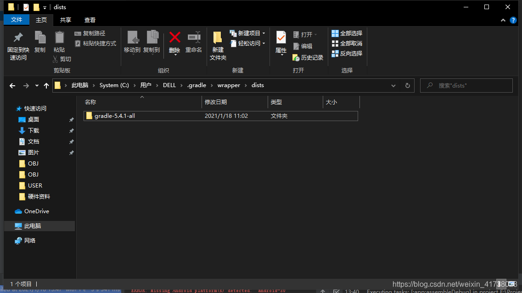Refresh the dists folder view

pyautogui.click(x=408, y=86)
